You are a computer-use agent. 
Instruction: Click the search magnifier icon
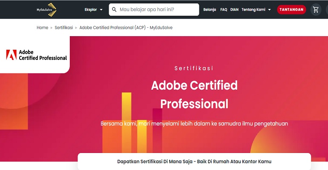pos(114,10)
